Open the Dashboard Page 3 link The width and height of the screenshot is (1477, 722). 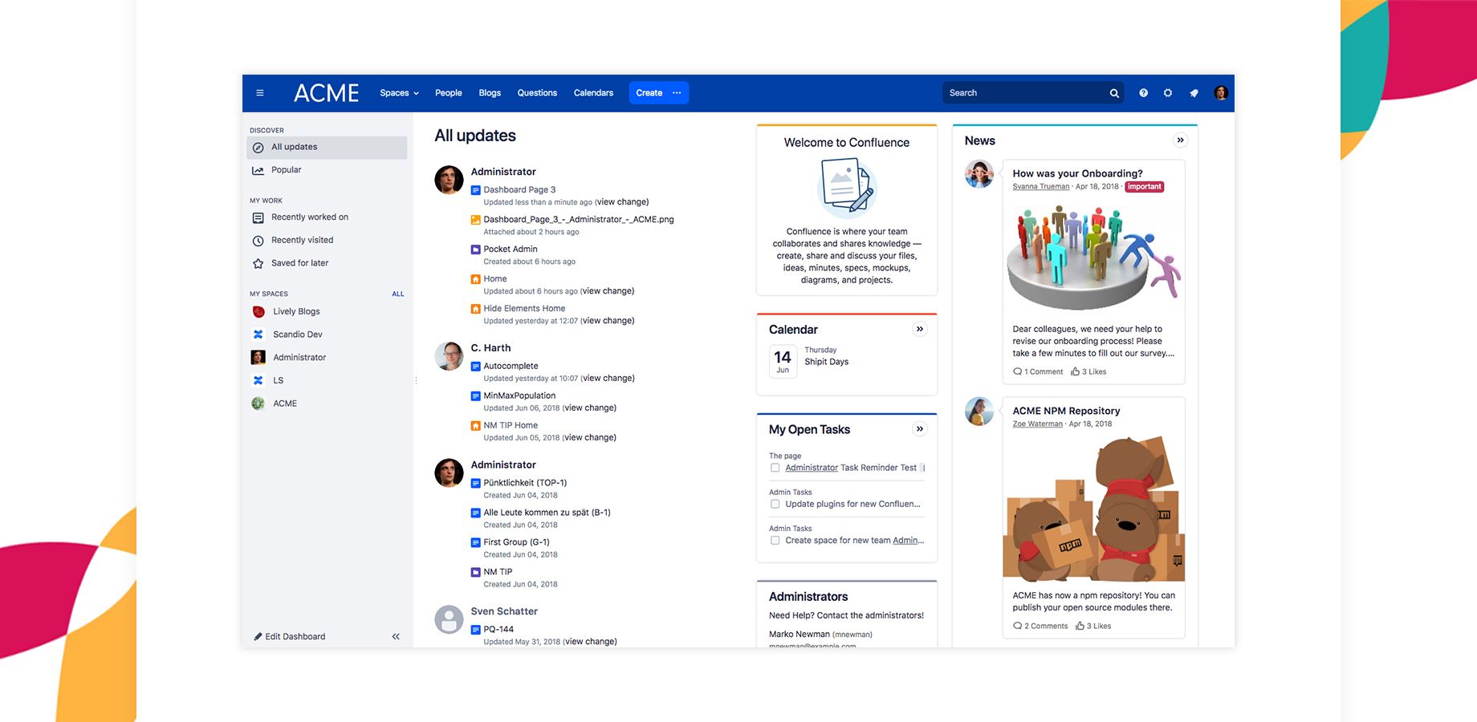pyautogui.click(x=519, y=190)
